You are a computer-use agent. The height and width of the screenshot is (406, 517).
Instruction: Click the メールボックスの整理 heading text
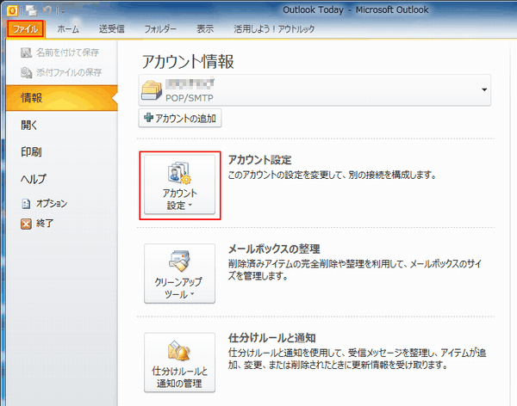click(274, 249)
